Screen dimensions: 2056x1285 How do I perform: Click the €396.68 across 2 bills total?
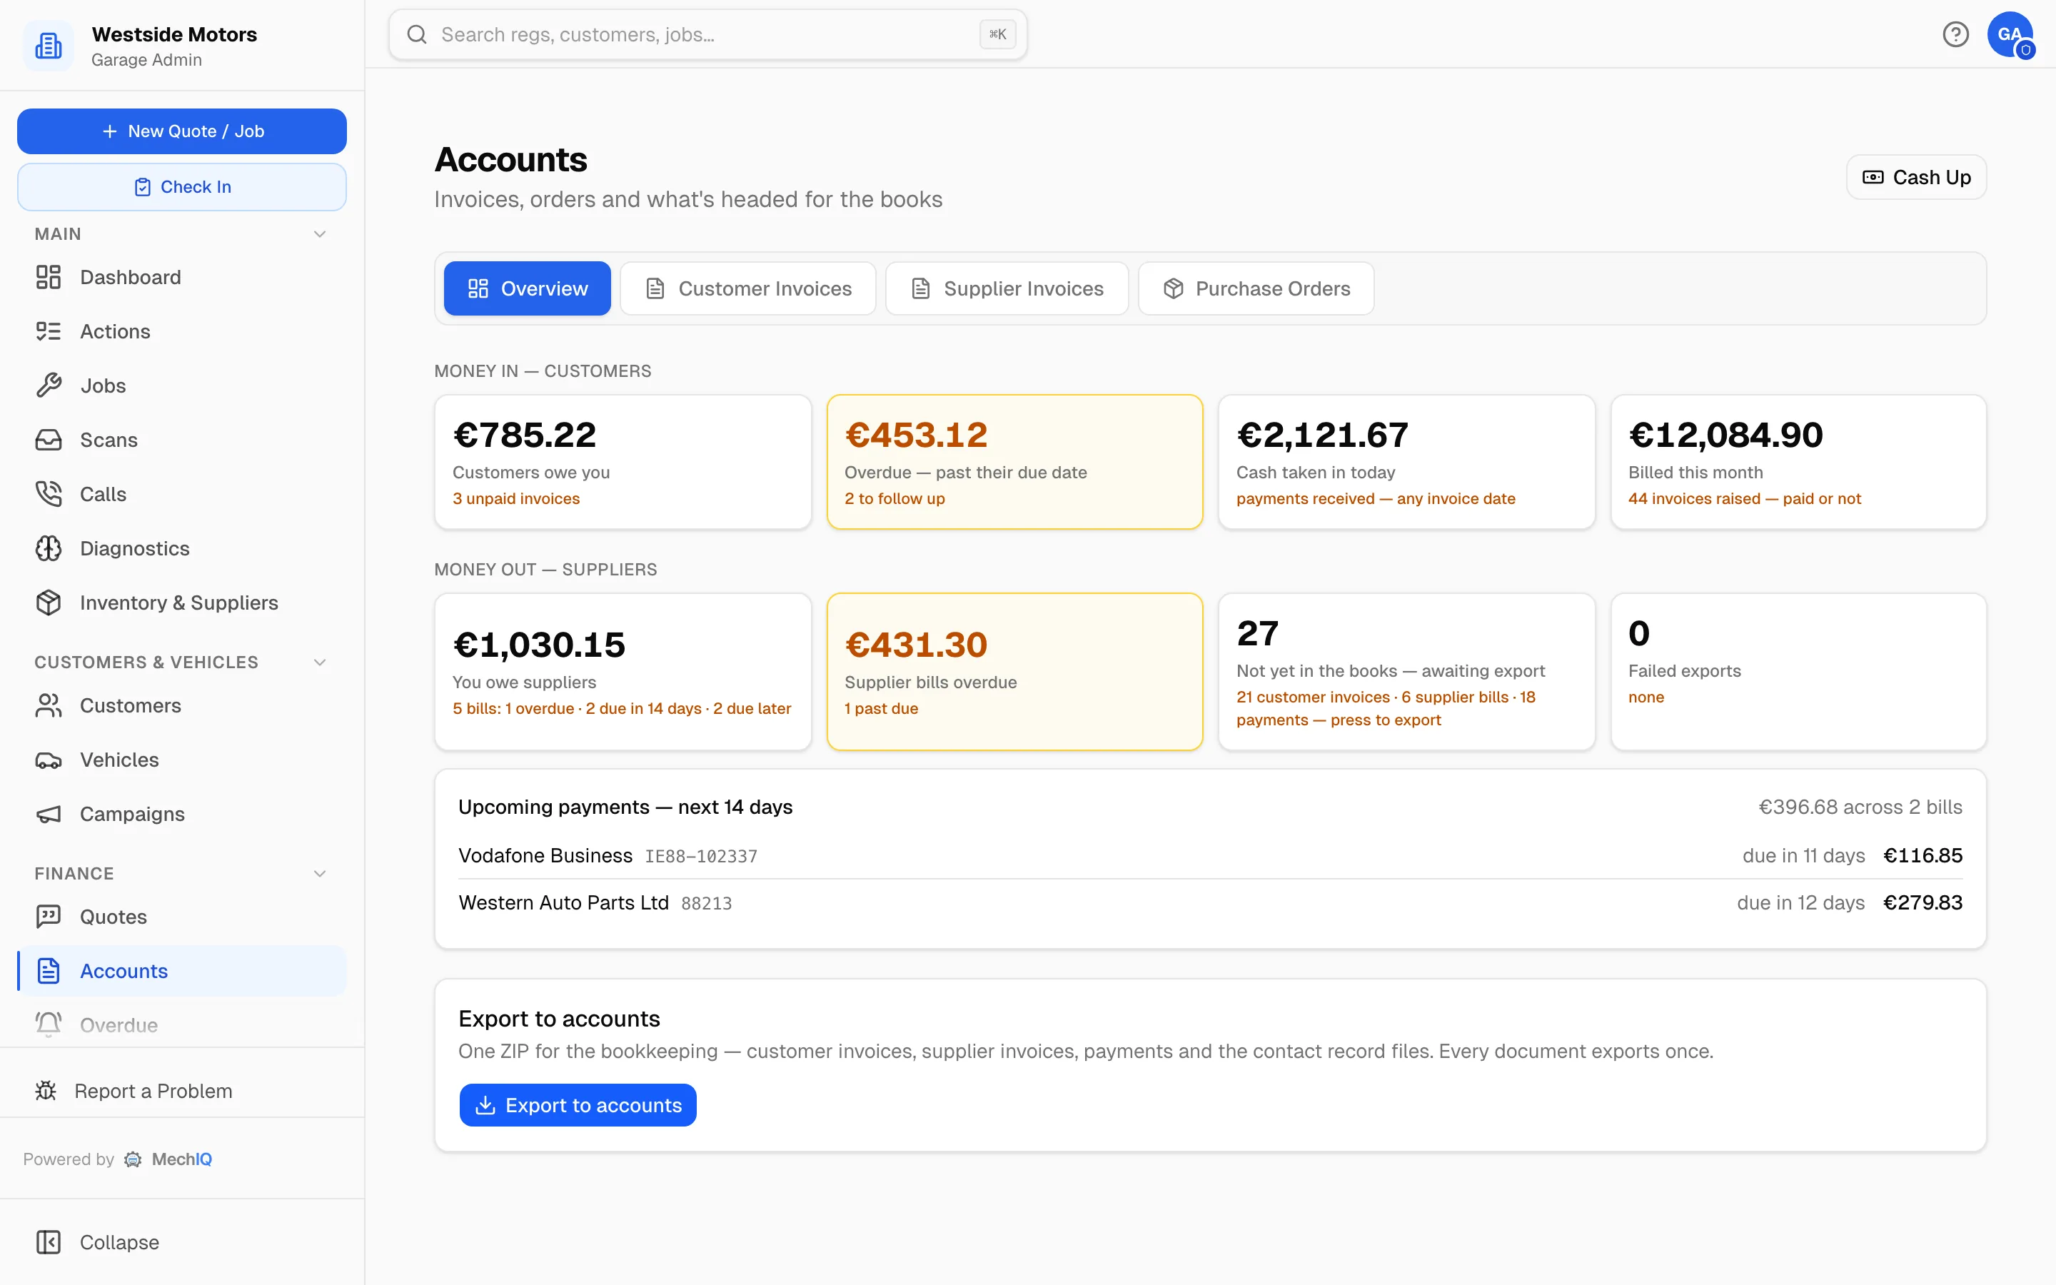click(x=1860, y=807)
